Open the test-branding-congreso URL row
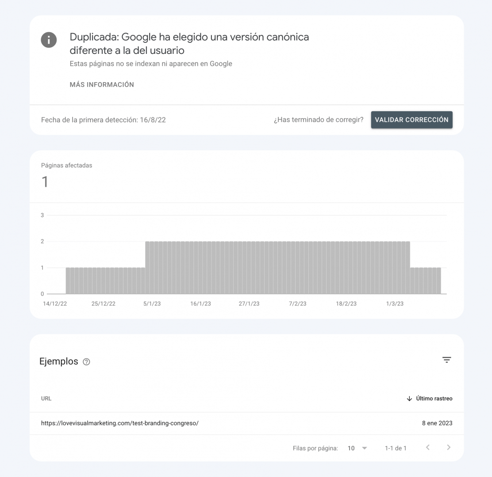Image resolution: width=492 pixels, height=477 pixels. pyautogui.click(x=246, y=423)
